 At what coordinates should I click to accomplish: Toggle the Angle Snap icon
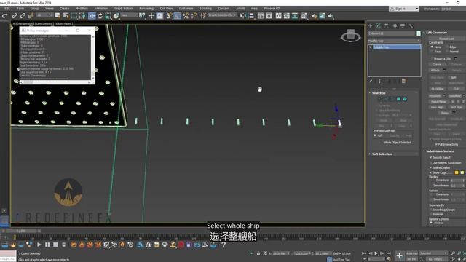coord(177,16)
